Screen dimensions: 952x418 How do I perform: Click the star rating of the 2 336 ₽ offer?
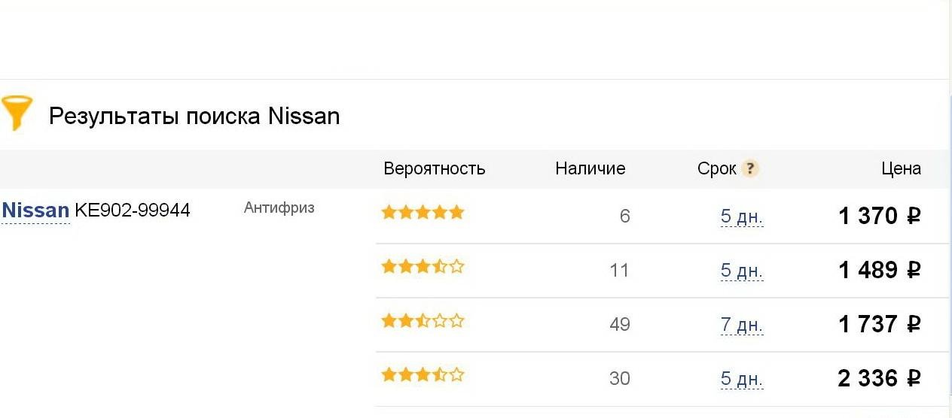pos(423,374)
